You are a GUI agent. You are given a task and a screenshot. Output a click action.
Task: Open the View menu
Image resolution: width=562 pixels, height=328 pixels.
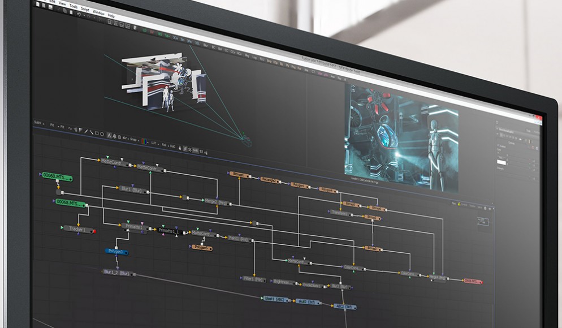(x=62, y=3)
